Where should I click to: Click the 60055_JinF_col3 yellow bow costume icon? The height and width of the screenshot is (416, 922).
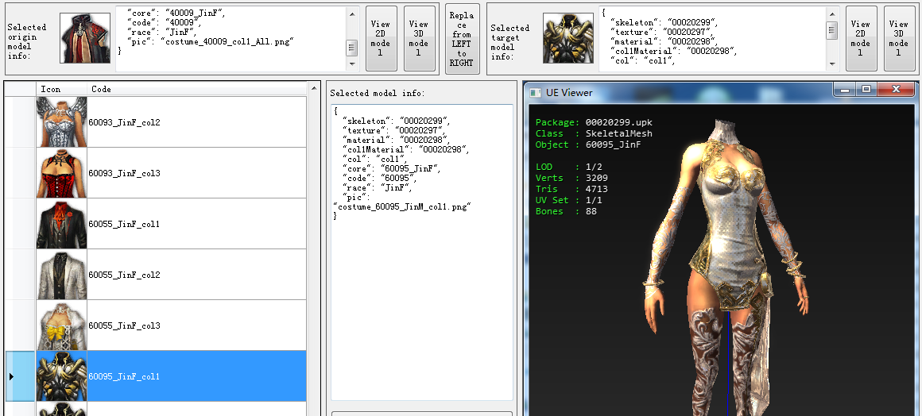62,325
